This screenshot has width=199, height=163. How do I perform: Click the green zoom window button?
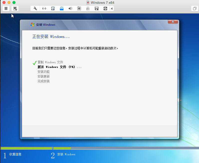14,2
